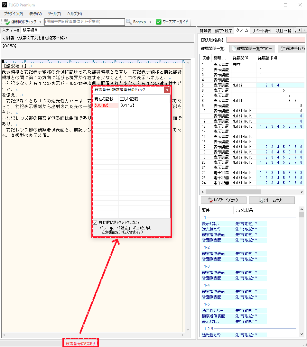
Task: Open the プラグイン(P) menu
Action: (14, 14)
